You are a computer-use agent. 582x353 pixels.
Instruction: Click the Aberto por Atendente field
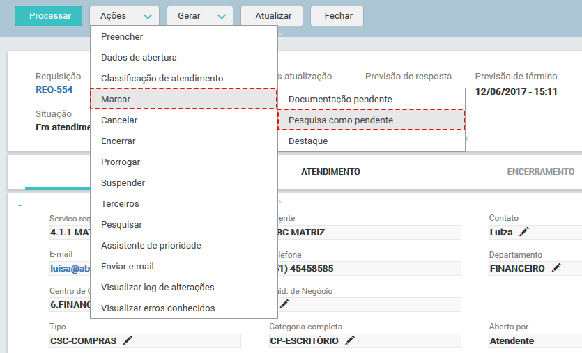535,340
